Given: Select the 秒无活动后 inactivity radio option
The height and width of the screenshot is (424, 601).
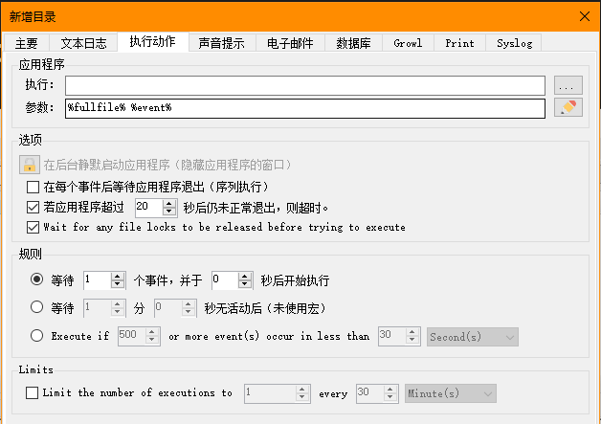Looking at the screenshot, I should (x=37, y=307).
